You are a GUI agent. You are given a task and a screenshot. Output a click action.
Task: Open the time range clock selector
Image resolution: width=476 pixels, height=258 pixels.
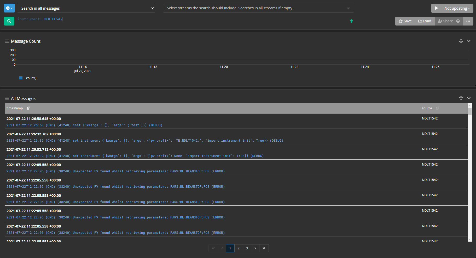click(9, 8)
